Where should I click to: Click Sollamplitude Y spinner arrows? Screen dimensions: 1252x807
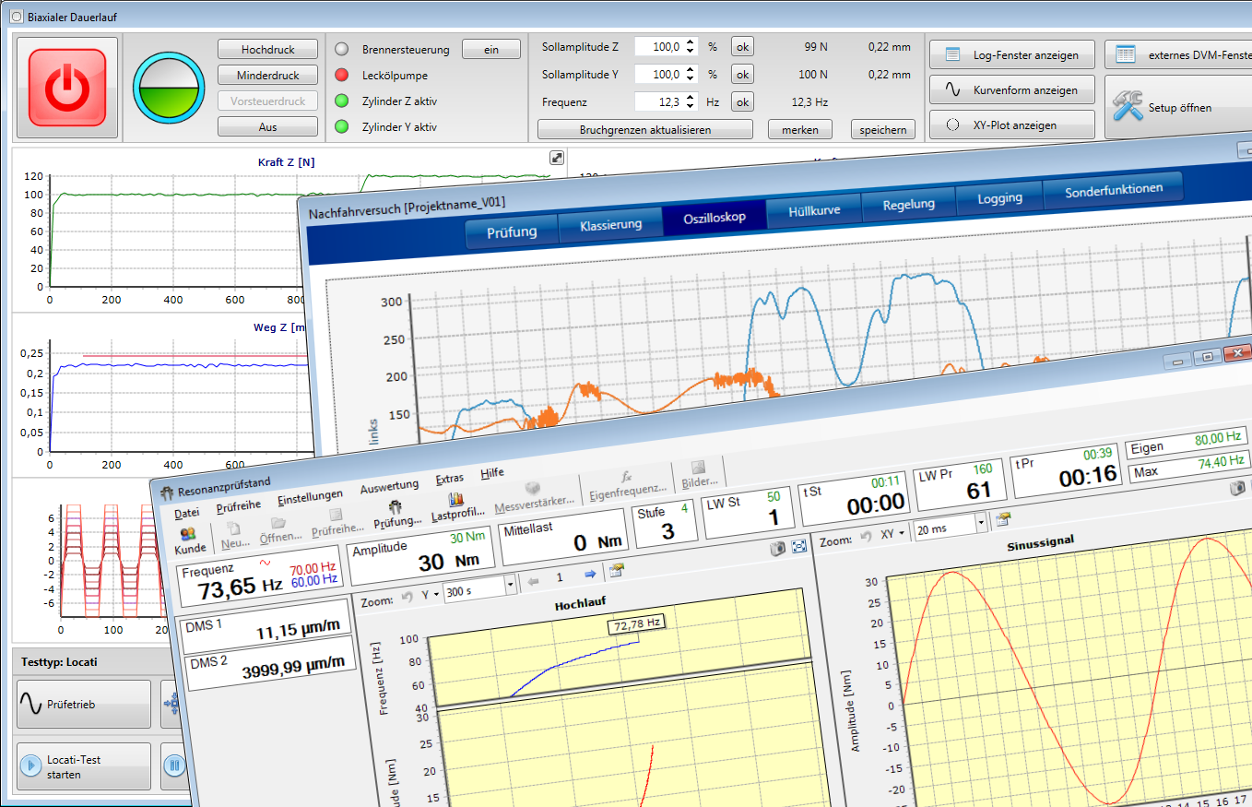pos(690,75)
